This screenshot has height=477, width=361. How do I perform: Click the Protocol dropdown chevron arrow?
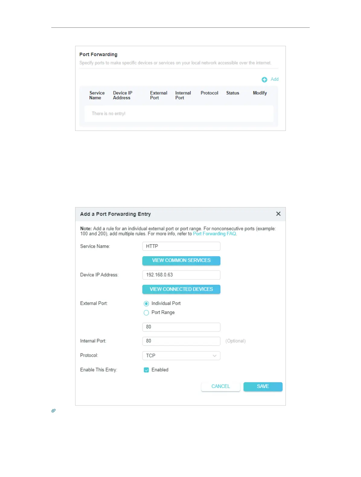click(215, 356)
